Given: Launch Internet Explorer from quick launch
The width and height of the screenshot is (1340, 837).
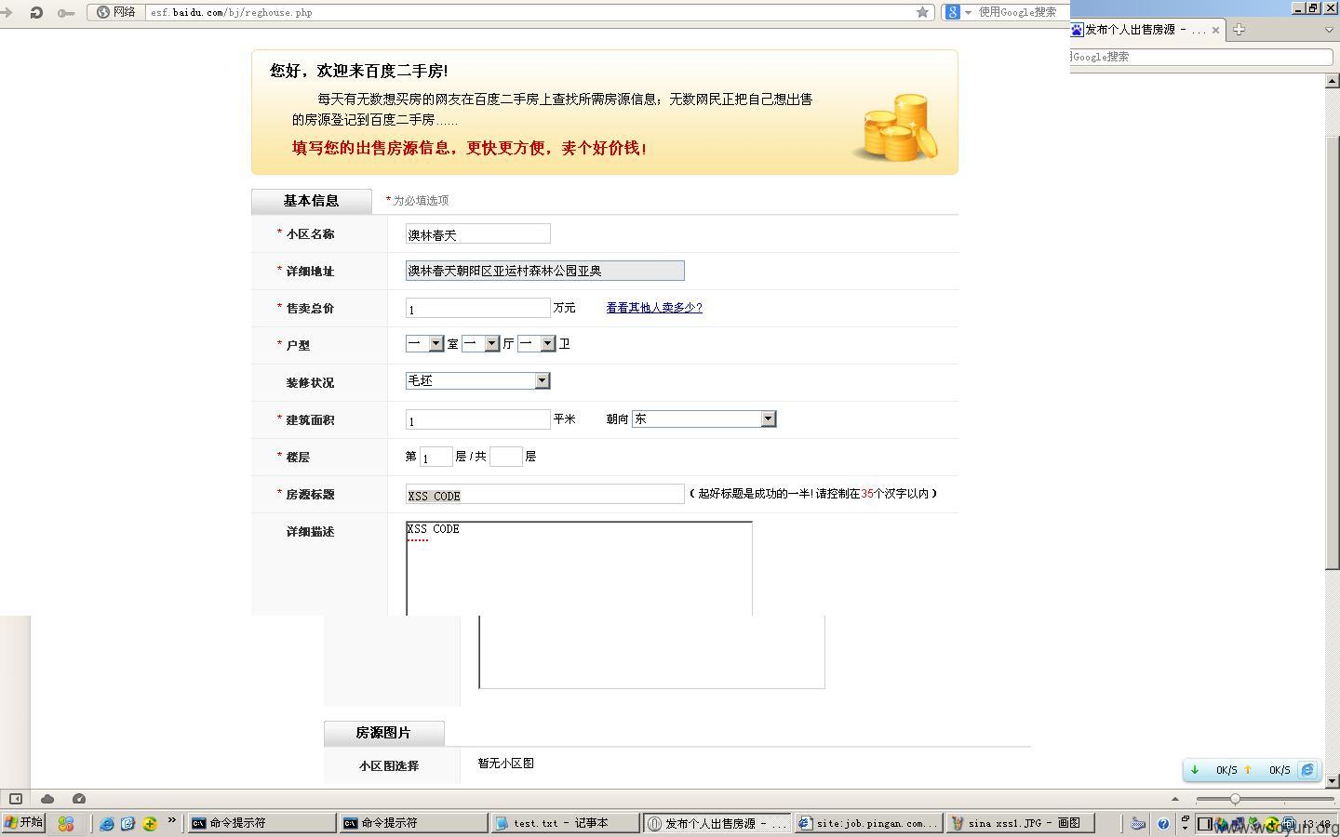Looking at the screenshot, I should (x=107, y=823).
